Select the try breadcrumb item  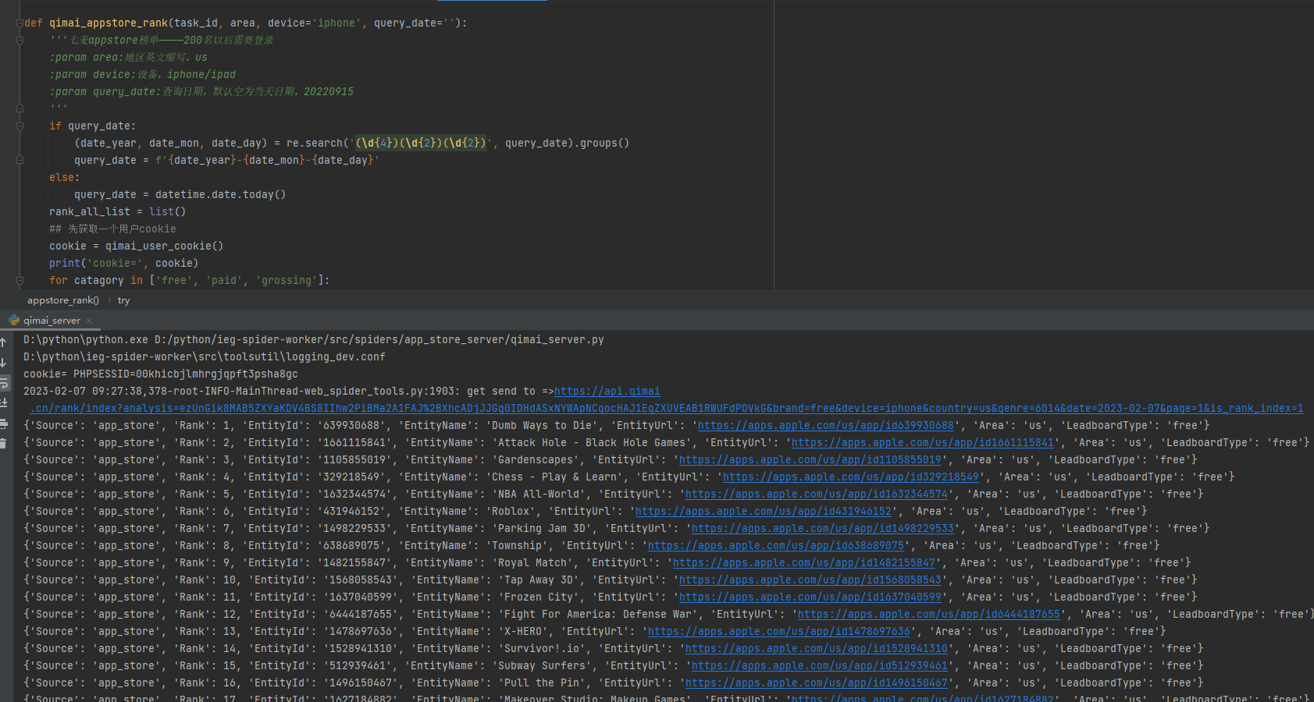pyautogui.click(x=123, y=300)
